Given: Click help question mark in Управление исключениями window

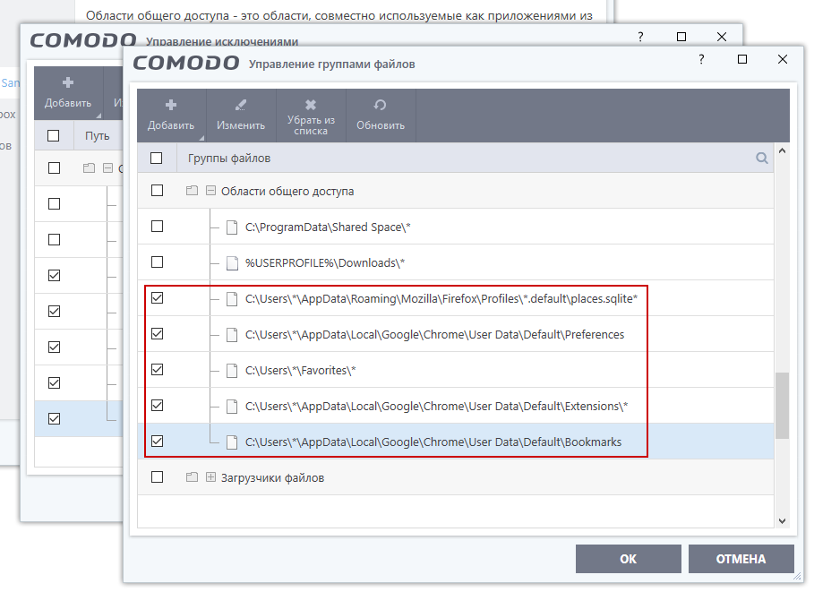Looking at the screenshot, I should coord(640,37).
